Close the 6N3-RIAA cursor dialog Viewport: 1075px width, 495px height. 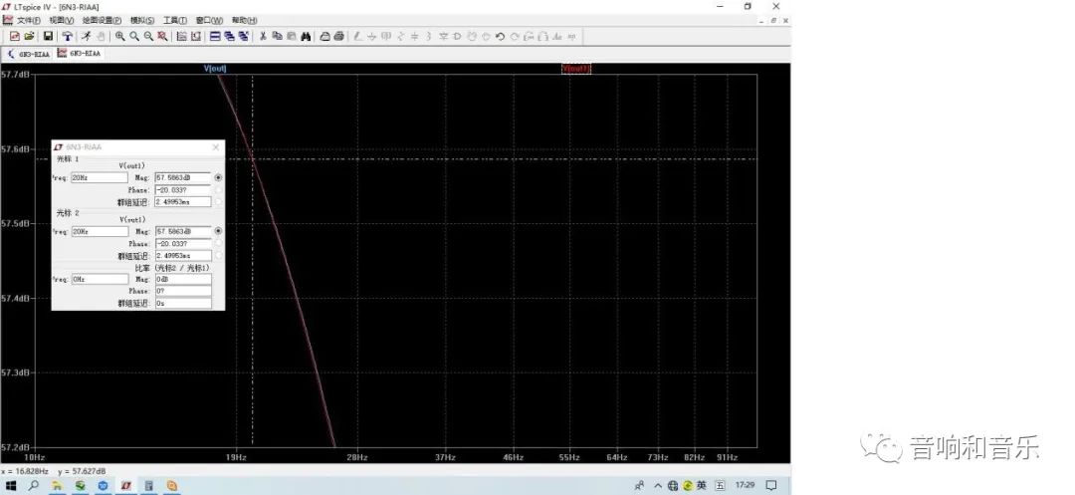(216, 147)
